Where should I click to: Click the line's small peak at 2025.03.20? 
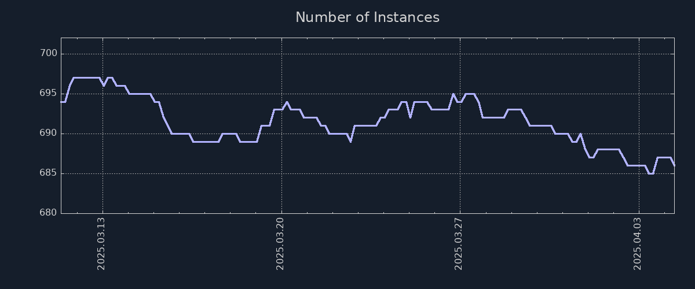point(287,102)
